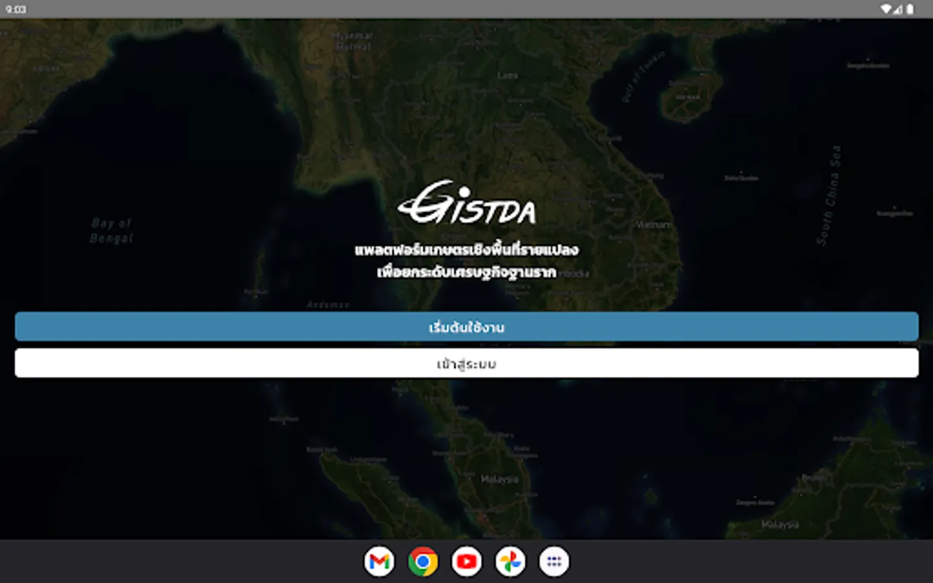Tap the white เข้าสู่ระบบ login button
This screenshot has width=933, height=583.
point(466,363)
